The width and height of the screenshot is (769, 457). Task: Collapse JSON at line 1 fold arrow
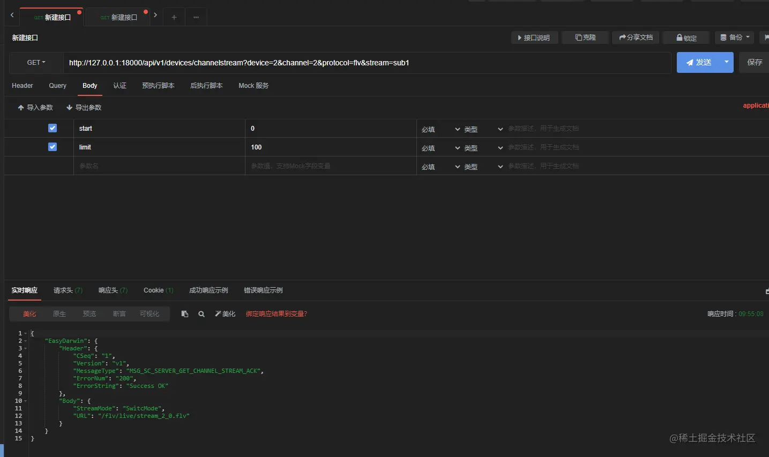[x=25, y=334]
